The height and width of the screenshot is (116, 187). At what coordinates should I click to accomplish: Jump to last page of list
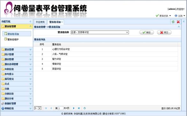(x=79, y=108)
